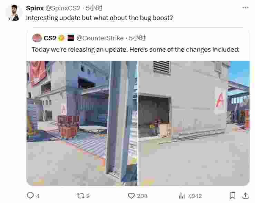The width and height of the screenshot is (255, 203).
Task: Like the tweet with heart icon
Action: point(131,196)
